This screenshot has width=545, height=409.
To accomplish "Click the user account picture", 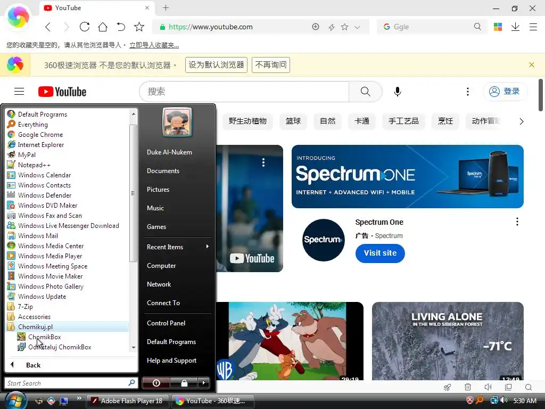I will (x=177, y=122).
